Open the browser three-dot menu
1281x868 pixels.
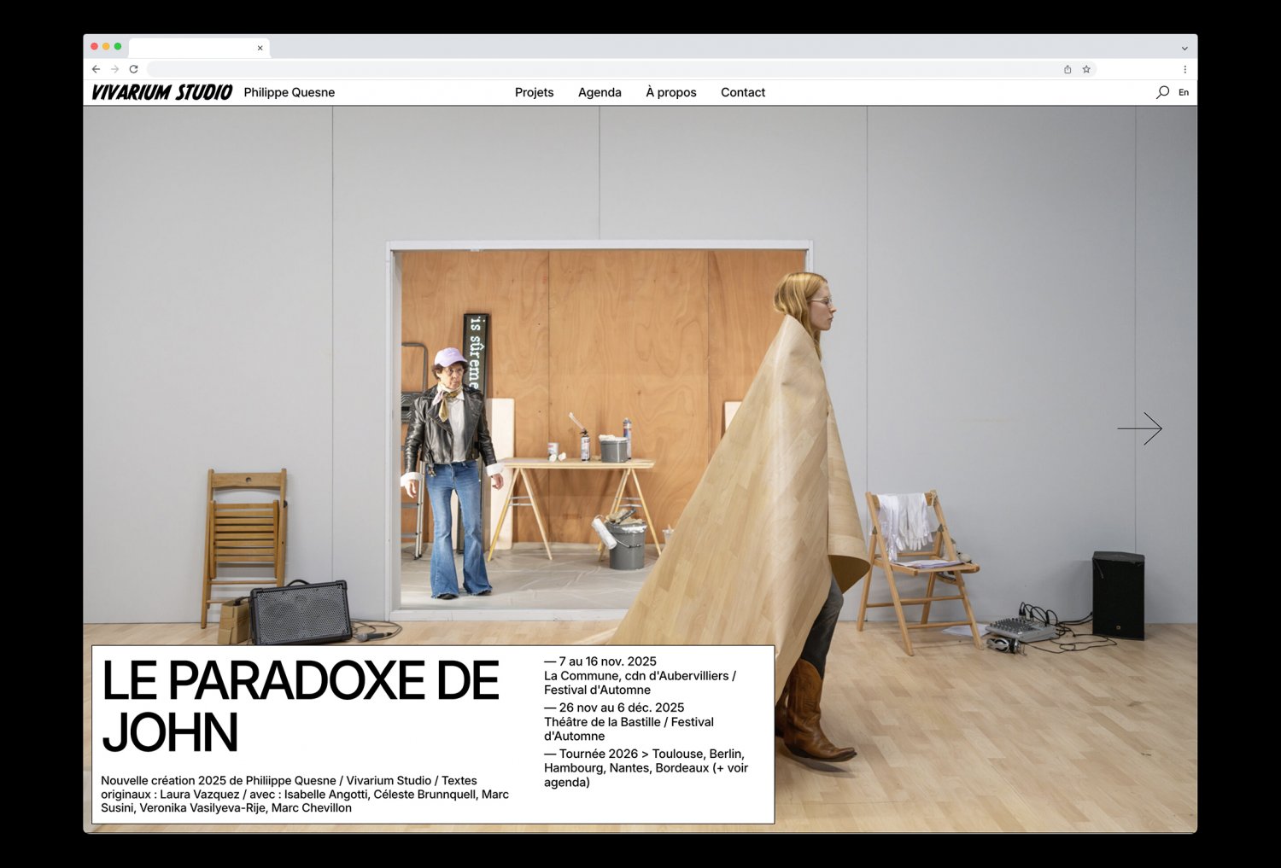pos(1184,69)
